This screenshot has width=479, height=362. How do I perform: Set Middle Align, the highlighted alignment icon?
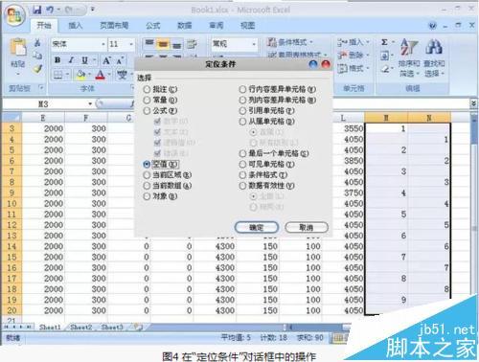(x=163, y=44)
